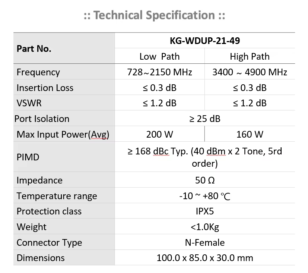Image resolution: width=308 pixels, height=273 pixels.
Task: Click the VSWR row label
Action: pyautogui.click(x=29, y=103)
